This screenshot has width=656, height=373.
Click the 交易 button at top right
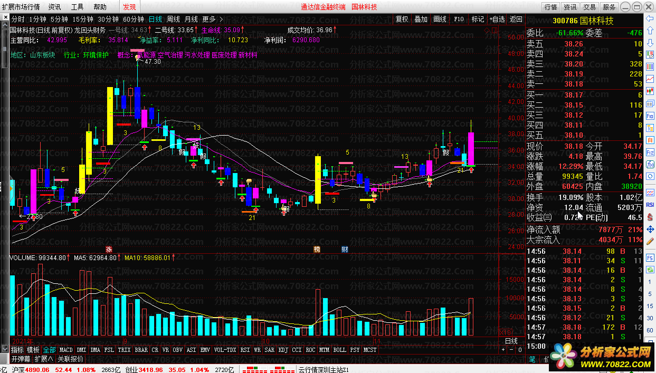point(590,7)
